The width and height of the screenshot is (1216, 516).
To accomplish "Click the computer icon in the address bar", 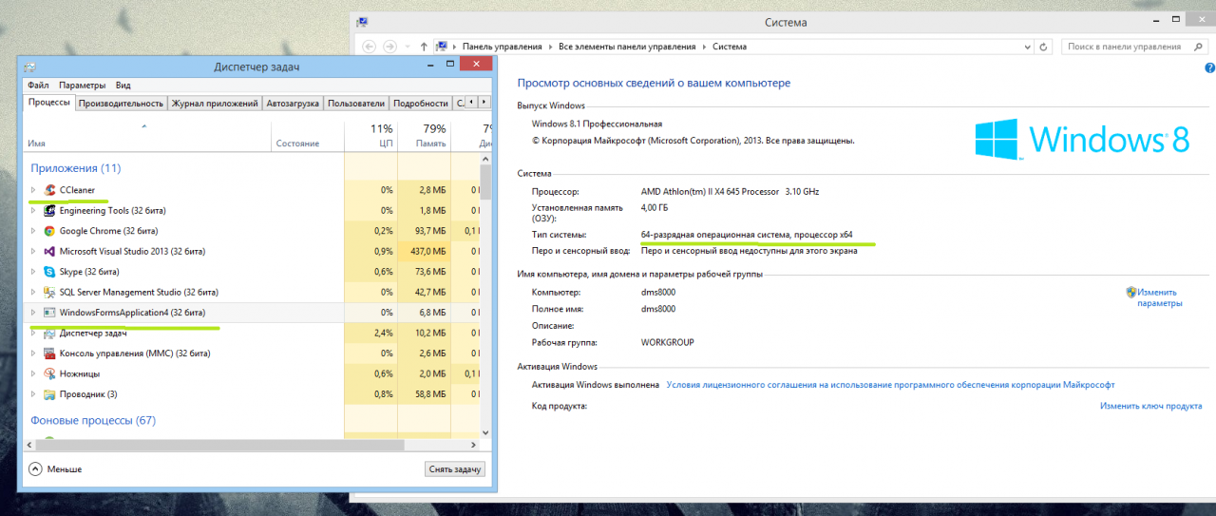I will coord(443,47).
